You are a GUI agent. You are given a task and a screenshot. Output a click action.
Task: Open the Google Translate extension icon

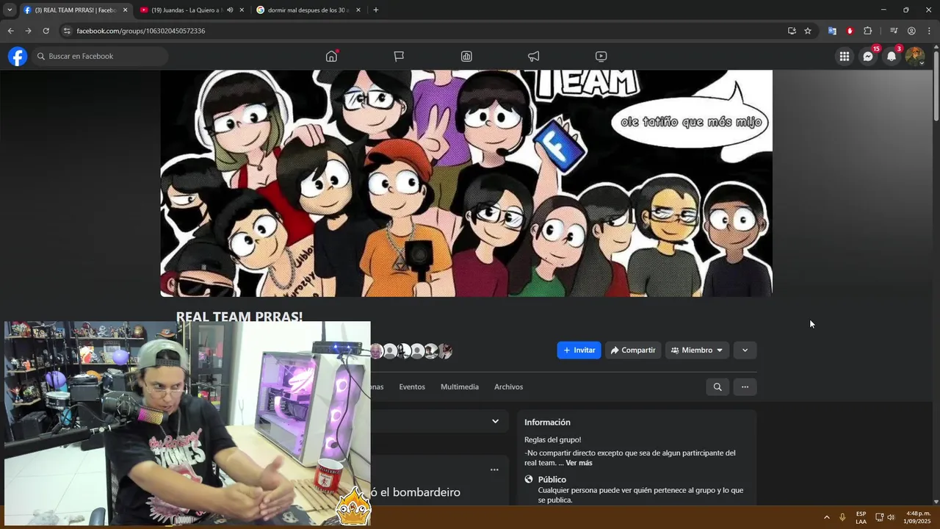click(832, 31)
